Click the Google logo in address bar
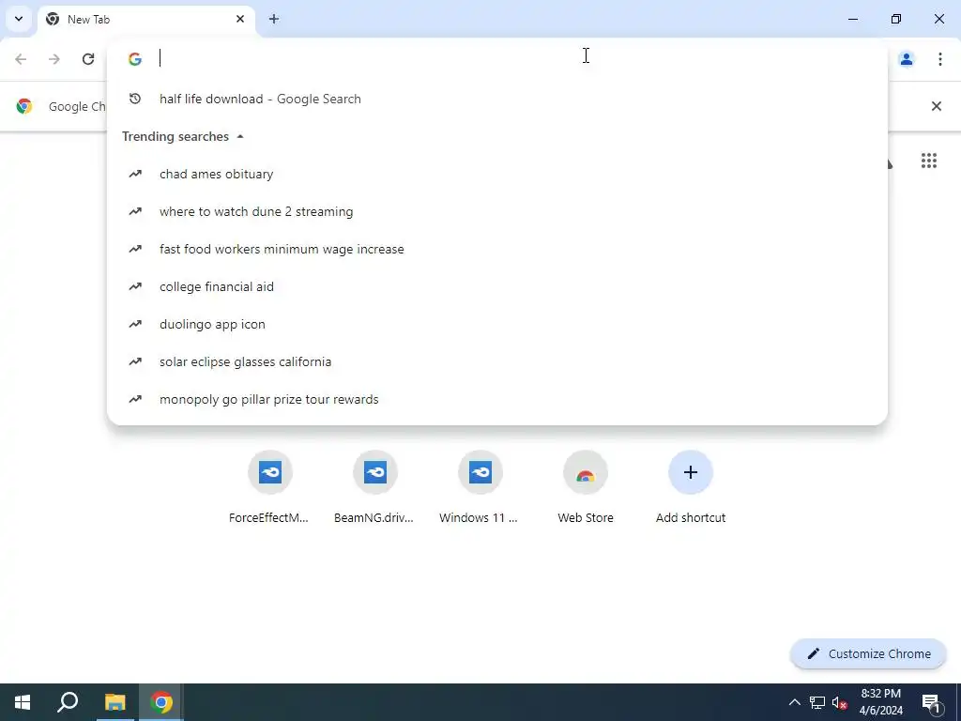Screen dimensions: 961x721 (x=135, y=59)
